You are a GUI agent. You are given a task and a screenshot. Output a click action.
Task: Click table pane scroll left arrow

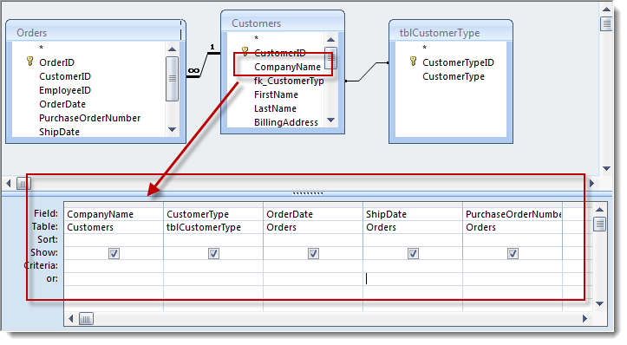(9, 184)
